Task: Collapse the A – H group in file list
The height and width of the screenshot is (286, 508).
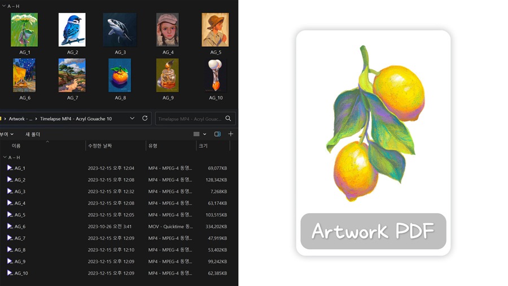Action: pos(5,157)
